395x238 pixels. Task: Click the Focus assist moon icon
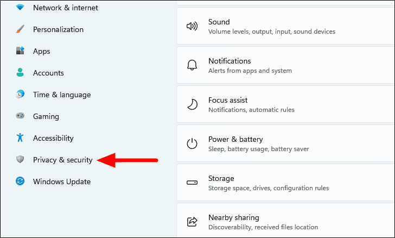tap(192, 104)
